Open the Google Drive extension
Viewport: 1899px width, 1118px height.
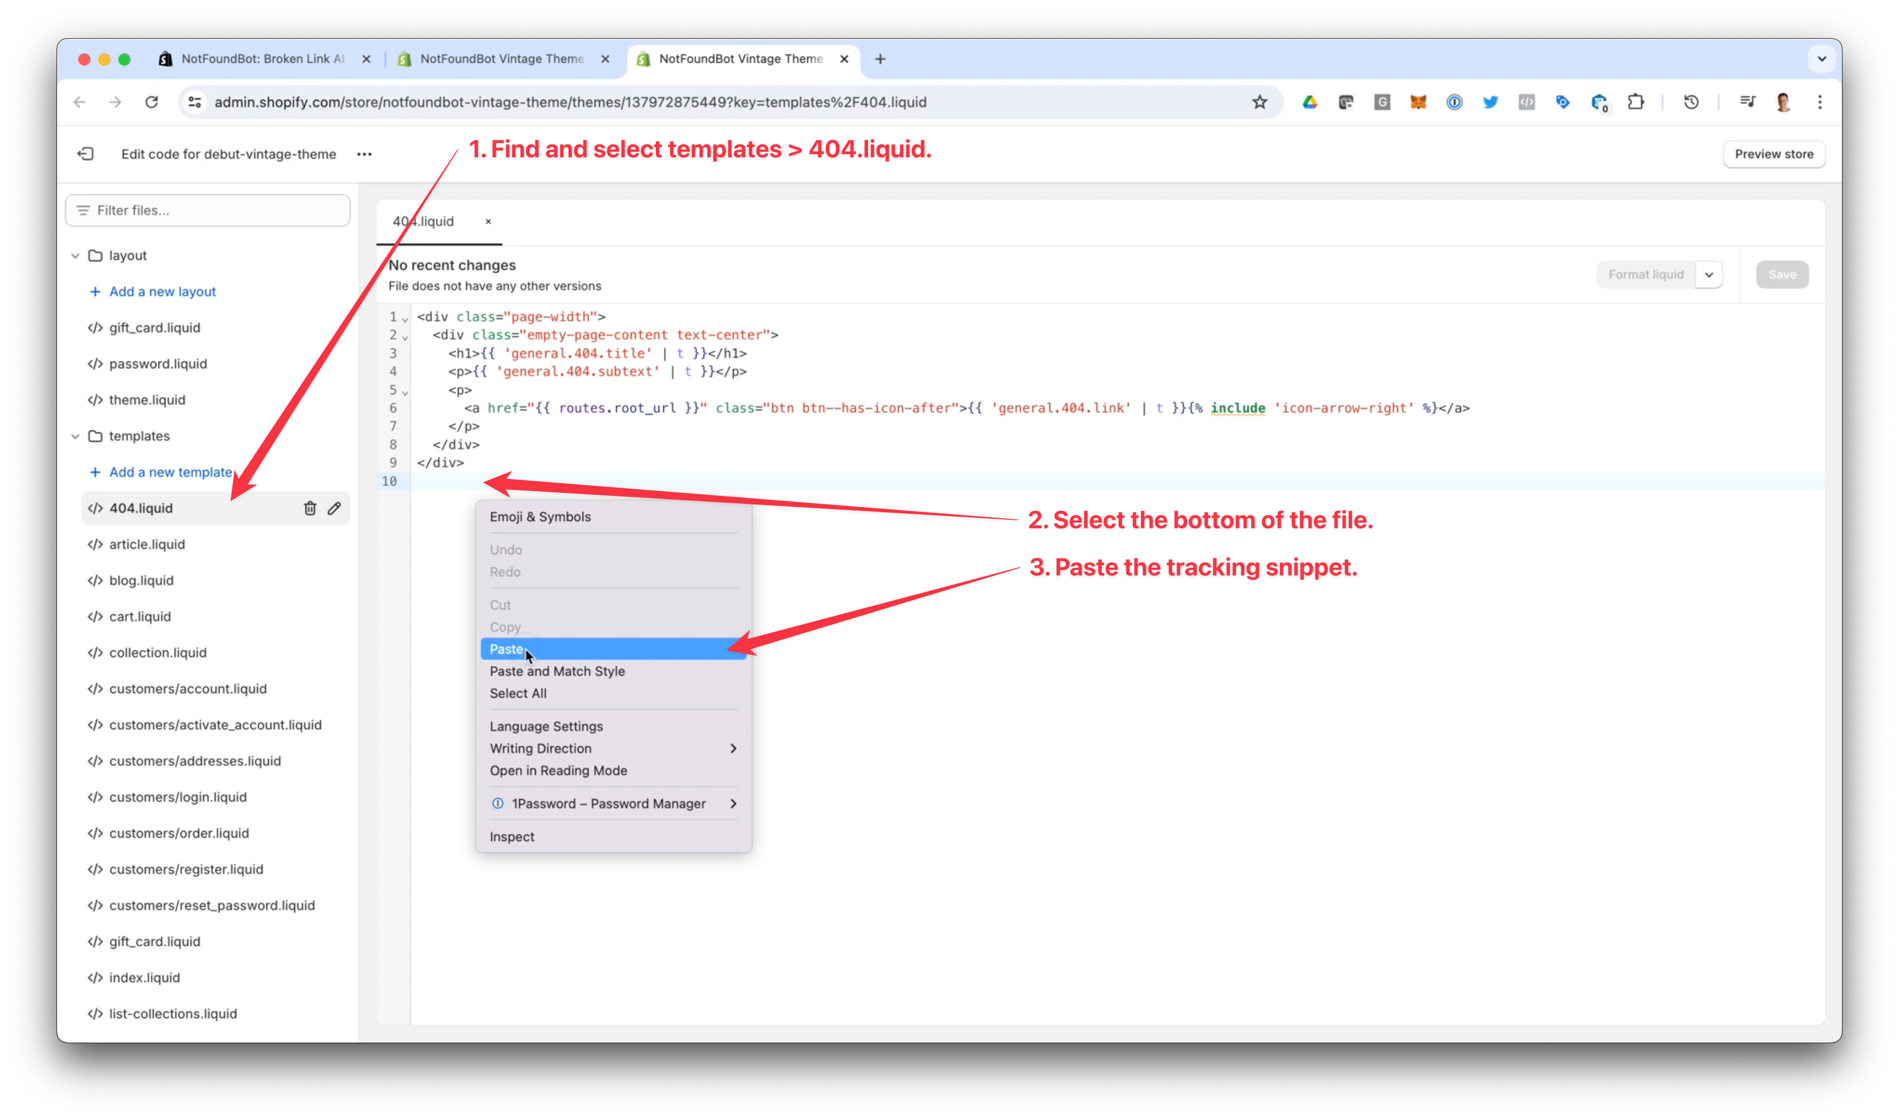[x=1310, y=102]
